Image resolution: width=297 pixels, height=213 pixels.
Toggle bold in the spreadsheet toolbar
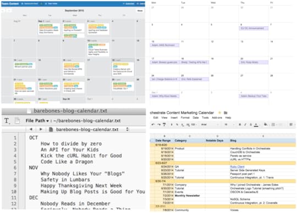click(x=240, y=125)
